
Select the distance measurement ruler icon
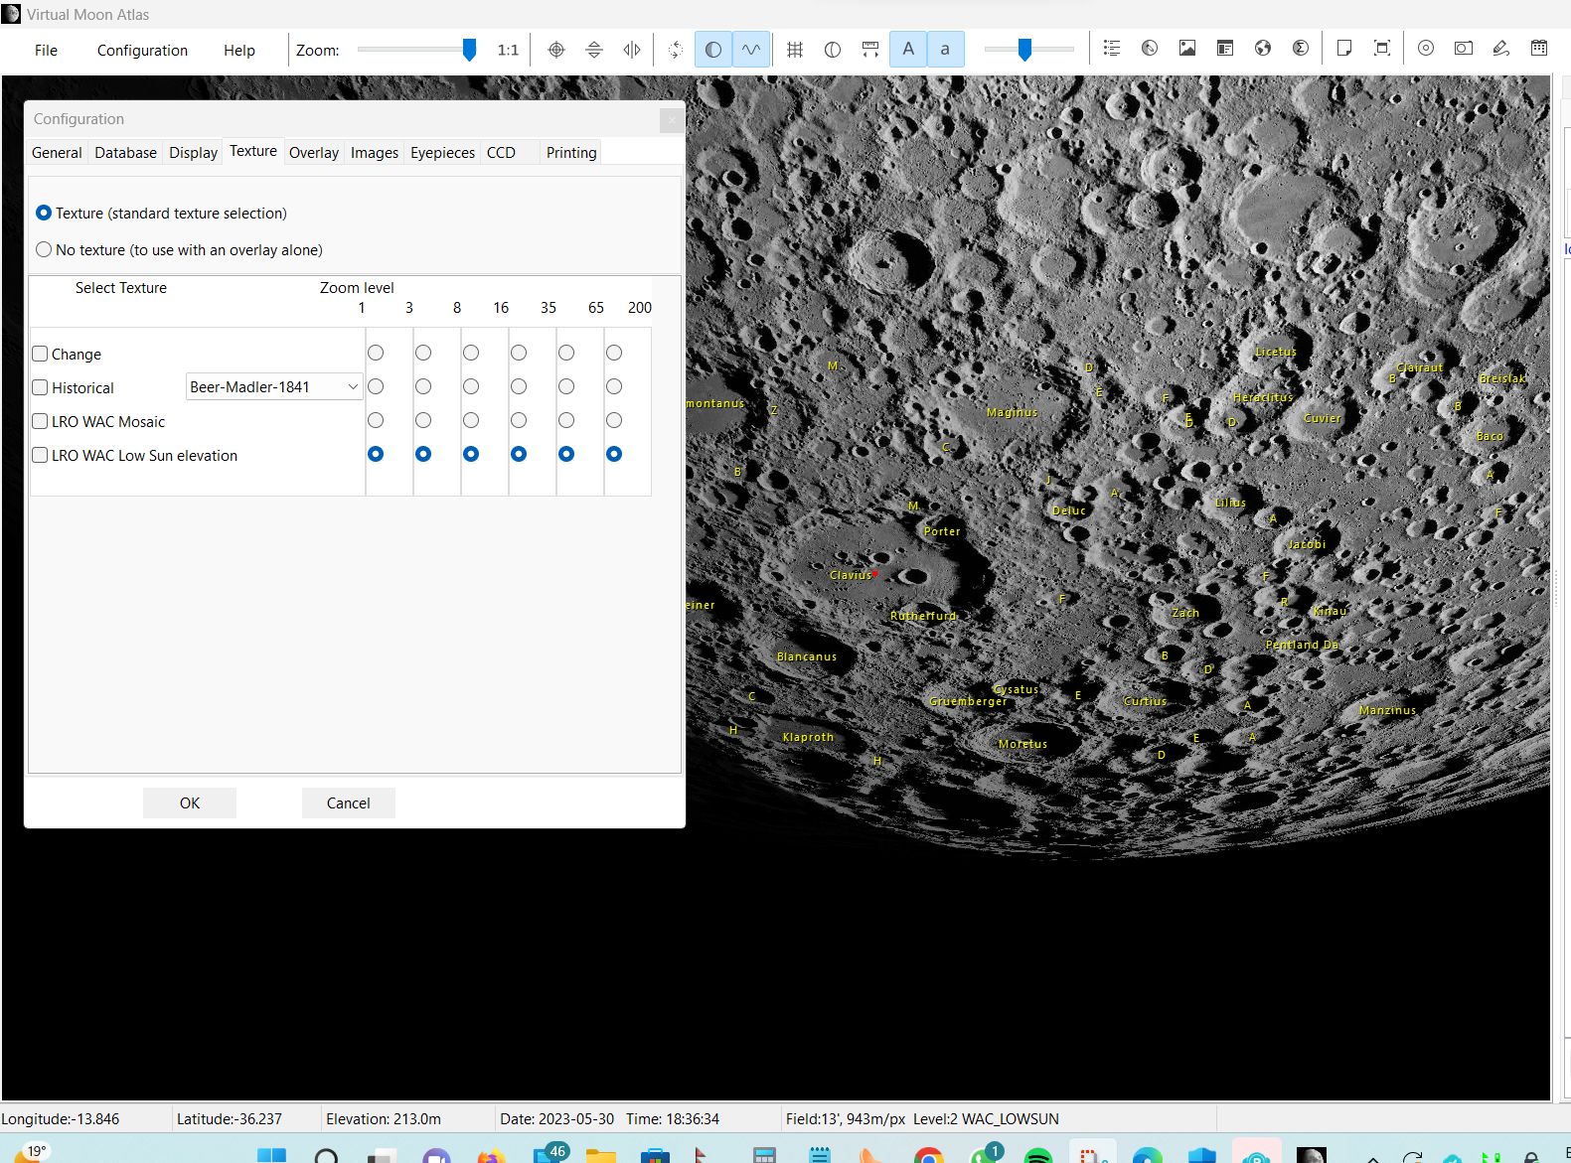(870, 50)
